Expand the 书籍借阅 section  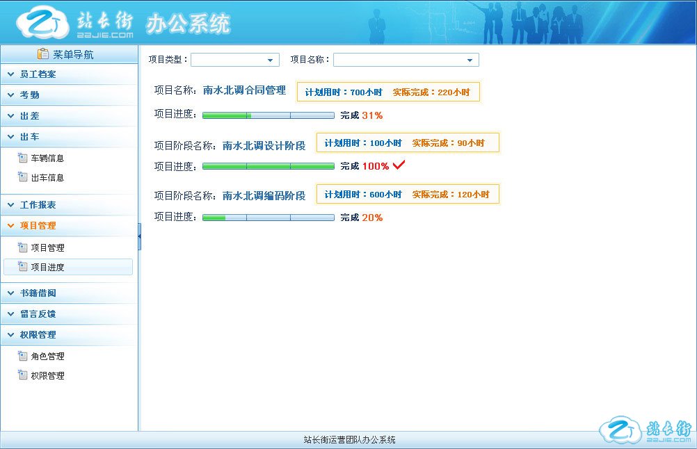[x=38, y=293]
